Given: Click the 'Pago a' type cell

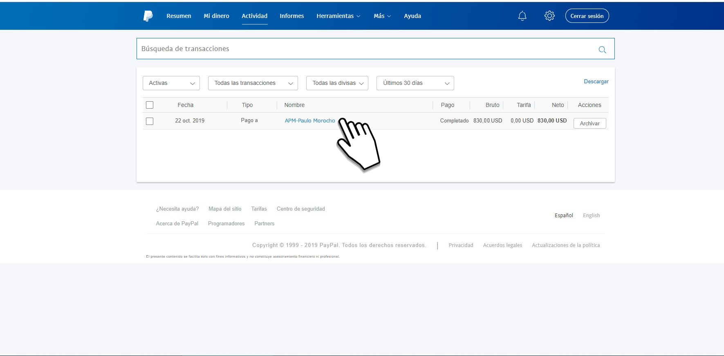Looking at the screenshot, I should click(249, 120).
